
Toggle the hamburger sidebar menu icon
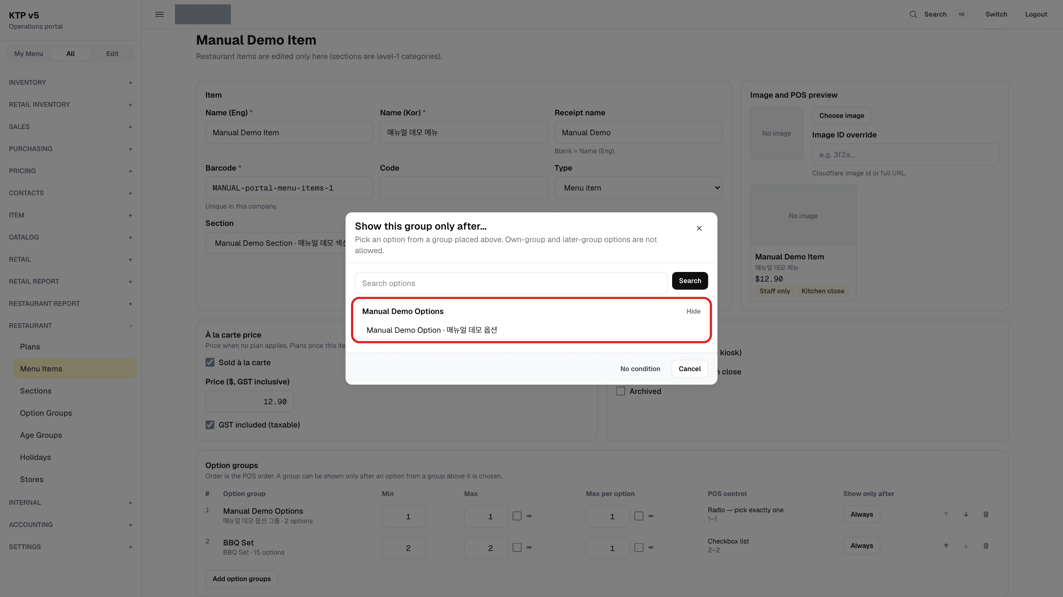point(159,14)
